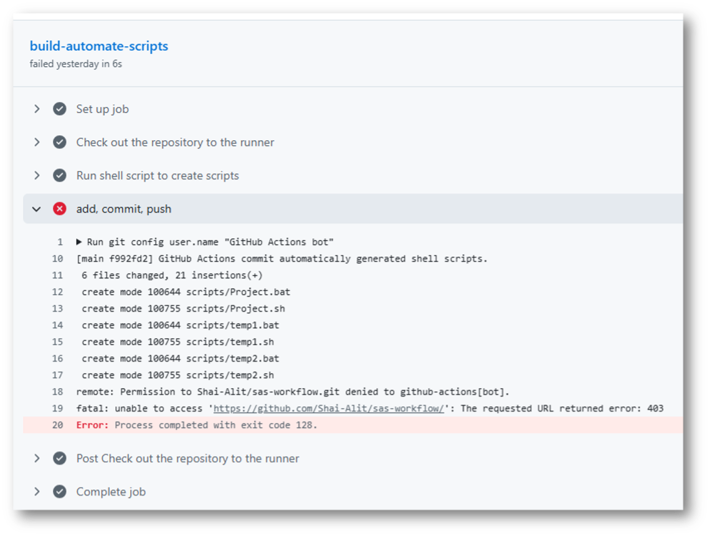This screenshot has width=710, height=537.
Task: Expand the Set up job step
Action: 37,109
